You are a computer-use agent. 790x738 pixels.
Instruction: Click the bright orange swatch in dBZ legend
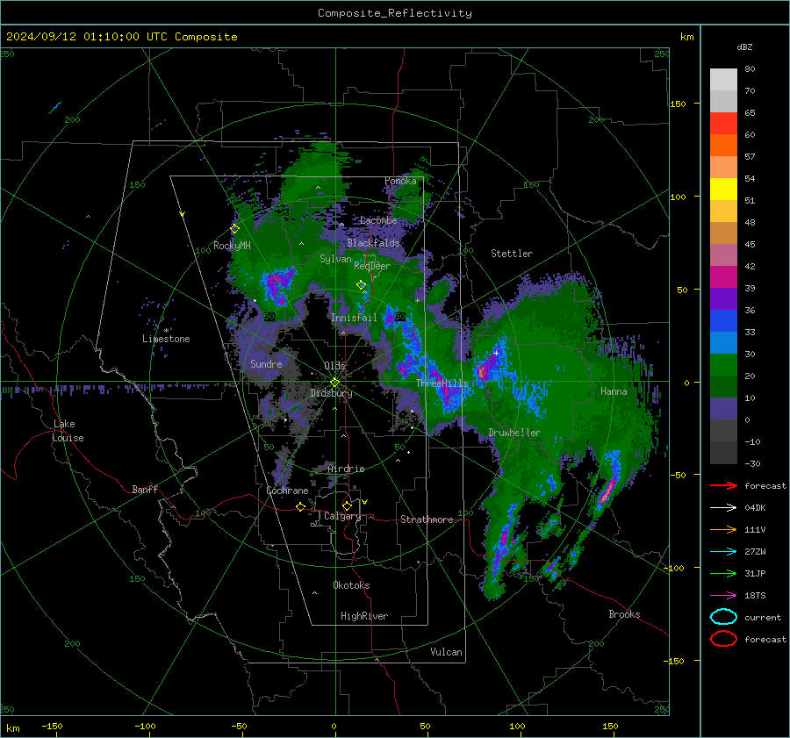click(x=723, y=145)
